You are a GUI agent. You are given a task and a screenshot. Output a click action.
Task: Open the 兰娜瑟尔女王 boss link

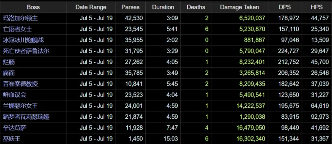[20, 106]
